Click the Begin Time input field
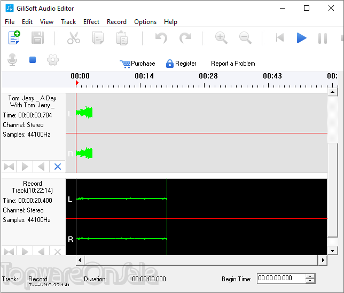 tap(281, 278)
